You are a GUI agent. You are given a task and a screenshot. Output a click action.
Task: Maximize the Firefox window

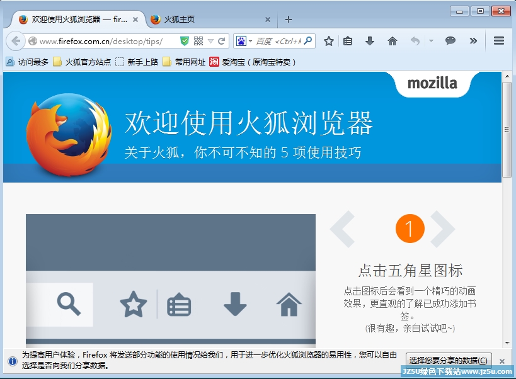[x=480, y=11]
